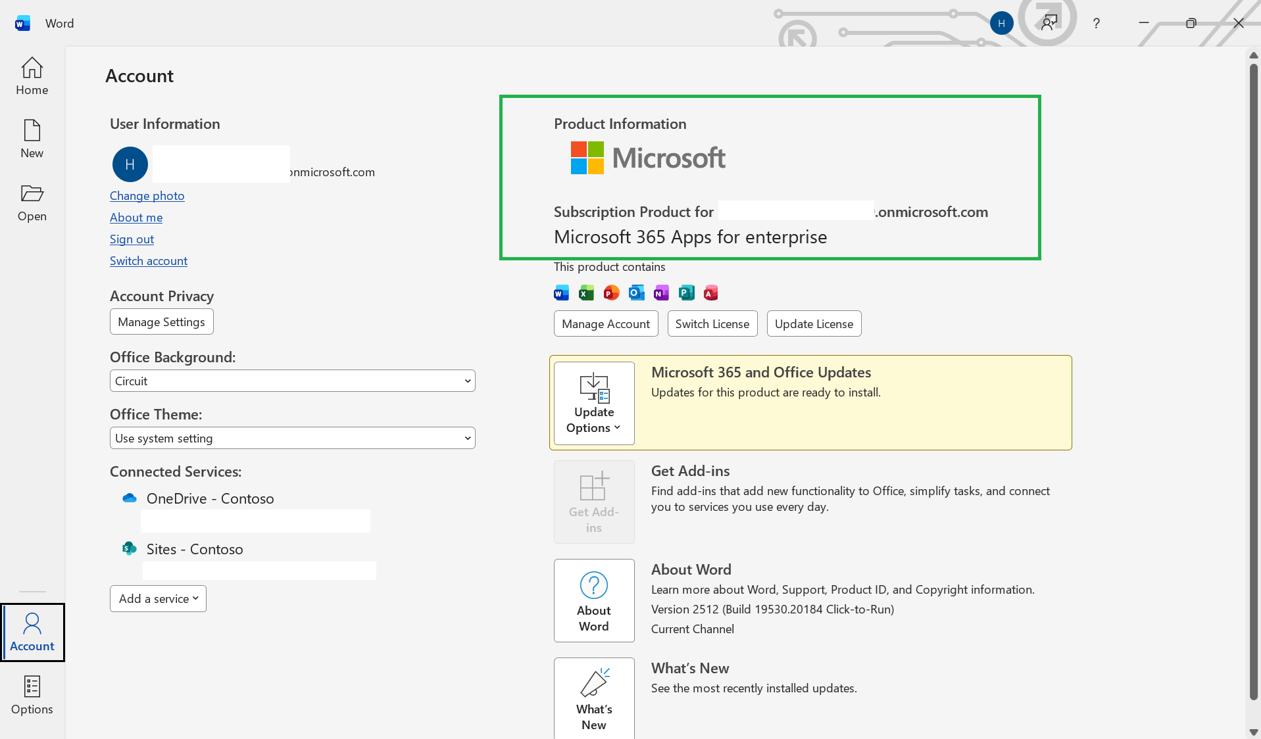This screenshot has height=739, width=1261.
Task: Click the OneDrive - Contoso service entry
Action: 210,498
